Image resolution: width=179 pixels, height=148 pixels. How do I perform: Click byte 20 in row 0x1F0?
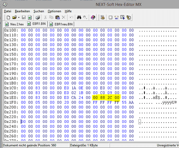66,102
